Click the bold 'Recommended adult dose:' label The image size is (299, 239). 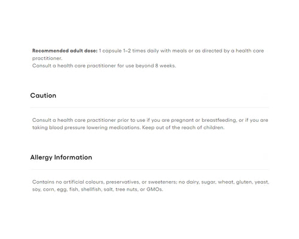point(65,51)
